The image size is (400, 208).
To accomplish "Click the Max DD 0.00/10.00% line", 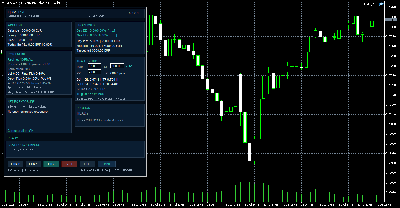I will [97, 35].
